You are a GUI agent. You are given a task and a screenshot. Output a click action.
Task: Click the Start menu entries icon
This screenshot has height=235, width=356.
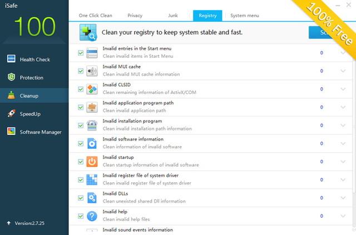pyautogui.click(x=92, y=53)
